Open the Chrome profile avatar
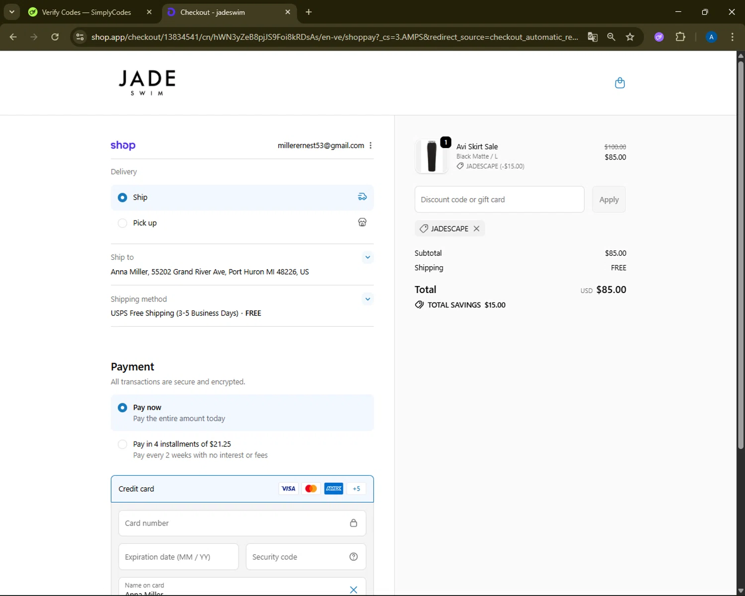 [711, 37]
